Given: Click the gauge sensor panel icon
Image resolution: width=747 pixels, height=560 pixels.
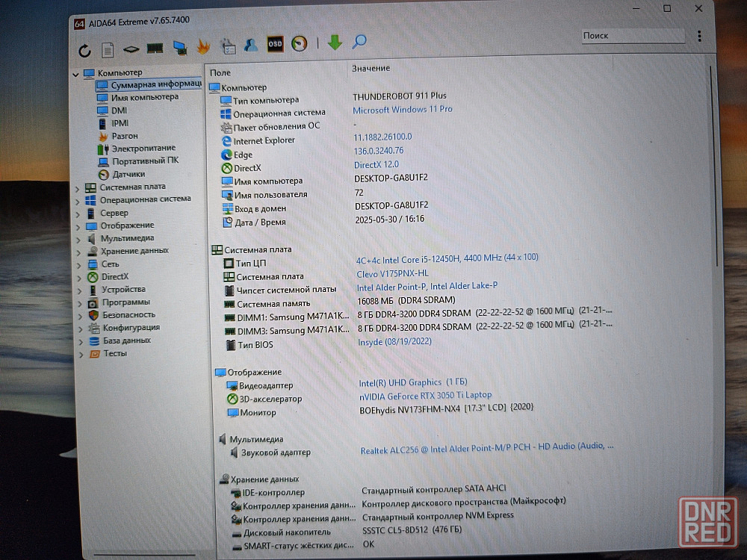Looking at the screenshot, I should pyautogui.click(x=299, y=43).
